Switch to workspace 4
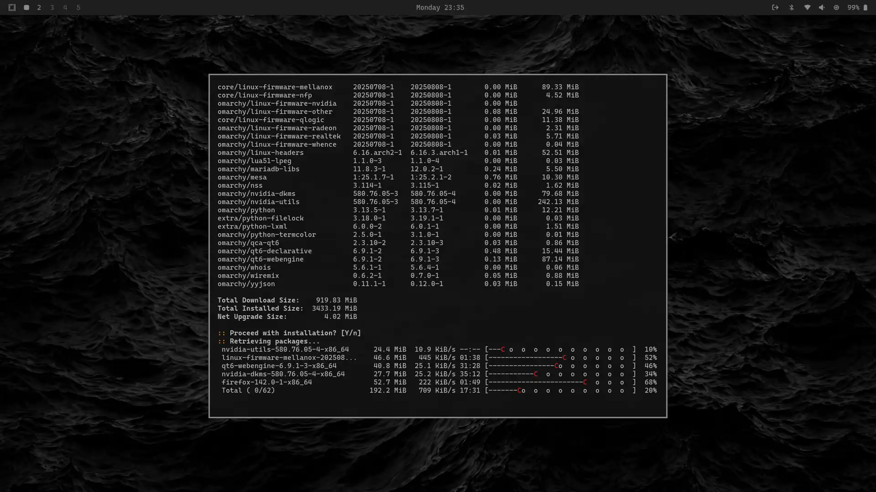This screenshot has height=492, width=876. (x=65, y=7)
